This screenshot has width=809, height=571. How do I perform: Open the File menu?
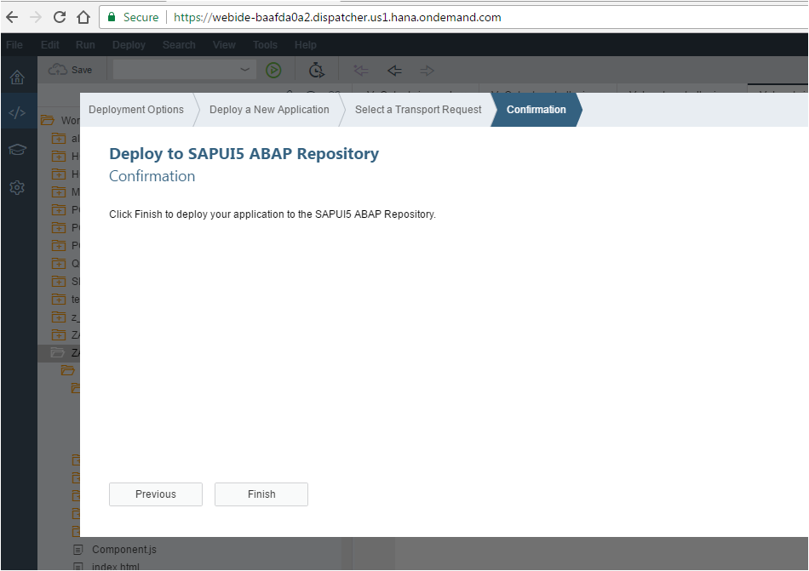14,45
